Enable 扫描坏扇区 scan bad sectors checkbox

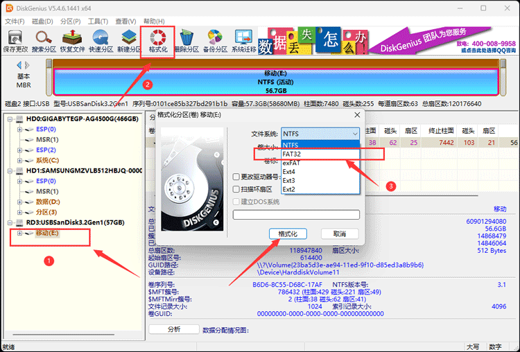coord(236,189)
